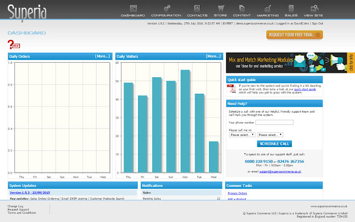Click the red Help question mark icon
355x222 pixels.
coord(11,44)
